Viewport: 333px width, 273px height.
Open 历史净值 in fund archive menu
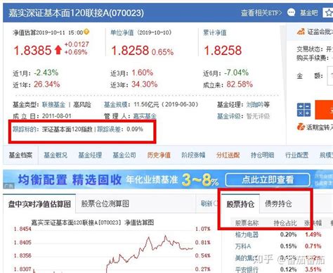click(159, 155)
